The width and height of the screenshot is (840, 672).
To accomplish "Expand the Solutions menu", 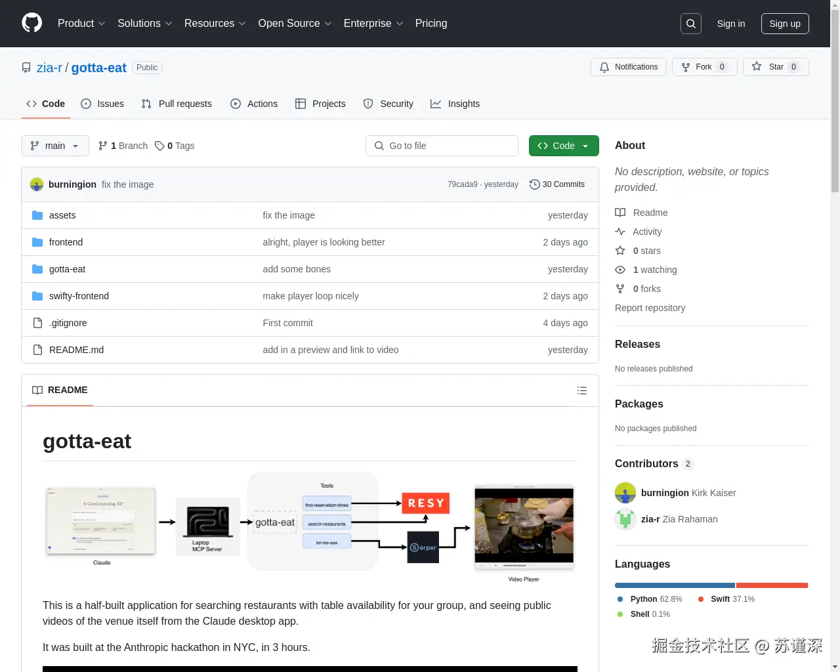I will click(145, 24).
